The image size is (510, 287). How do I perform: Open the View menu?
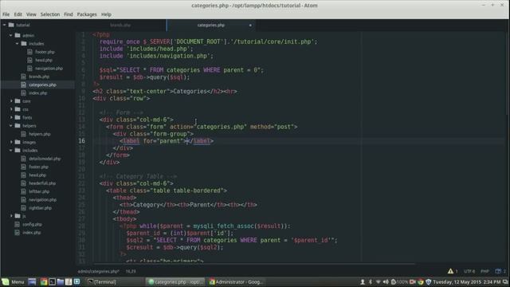pyautogui.click(x=31, y=14)
